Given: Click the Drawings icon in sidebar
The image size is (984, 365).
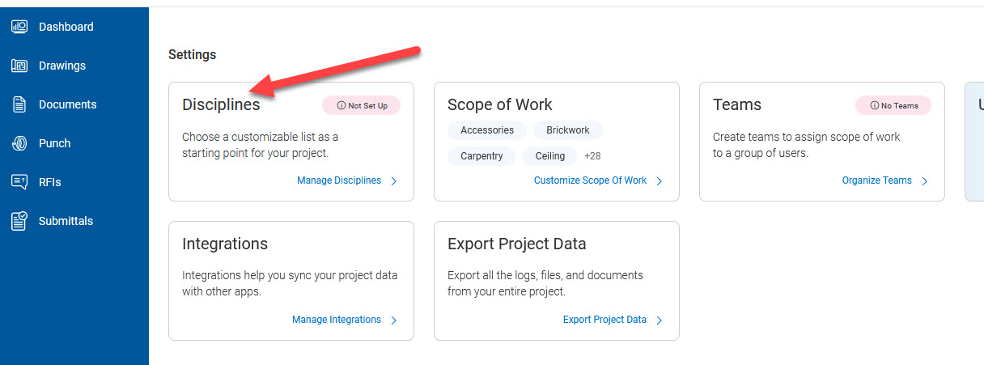Looking at the screenshot, I should click(x=19, y=66).
